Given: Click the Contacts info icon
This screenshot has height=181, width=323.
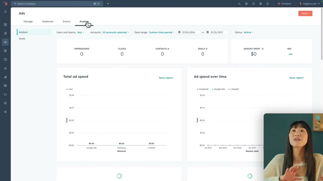Looking at the screenshot, I should (168, 49).
